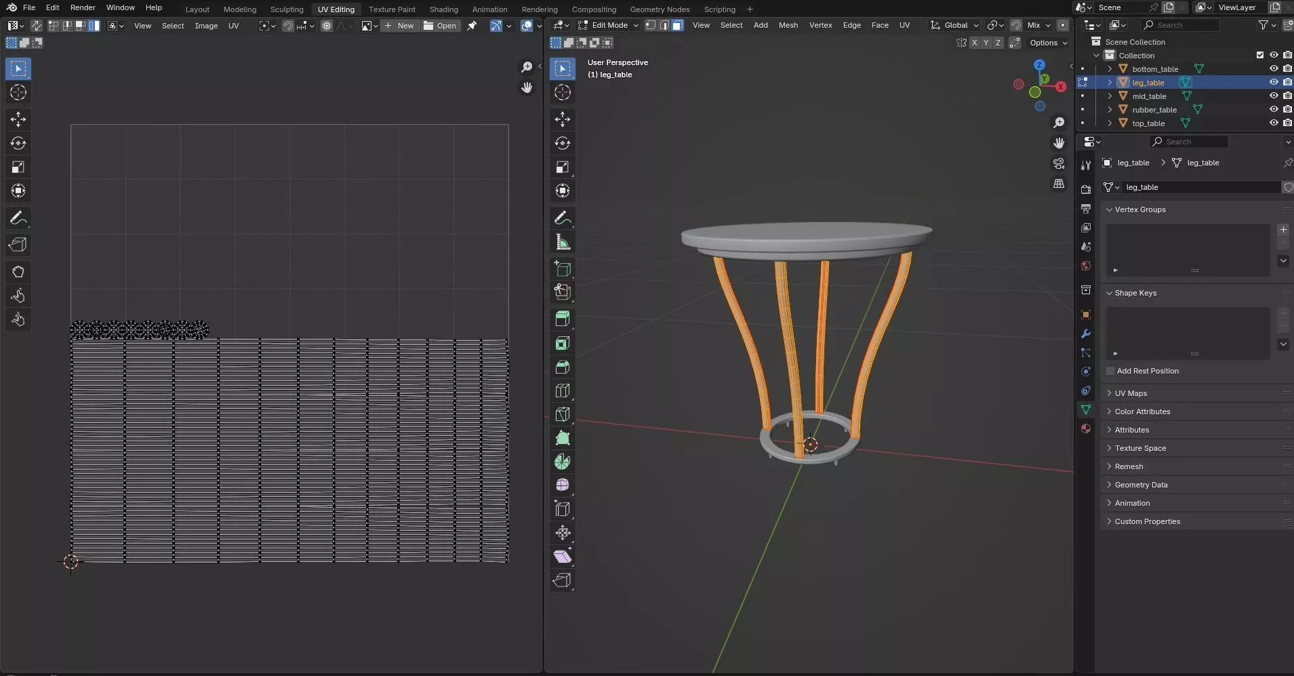The image size is (1294, 676).
Task: Select the Knife tool
Action: click(x=563, y=414)
